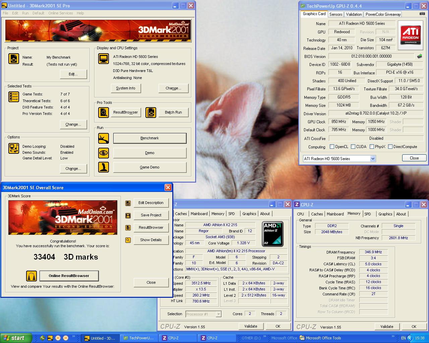This screenshot has height=343, width=429.
Task: Click the tray expand arrow near the clock
Action: 410,338
